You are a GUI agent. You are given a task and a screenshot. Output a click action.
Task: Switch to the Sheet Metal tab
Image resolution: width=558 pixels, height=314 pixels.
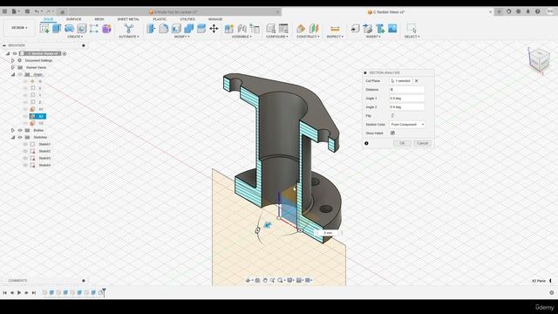click(x=128, y=19)
